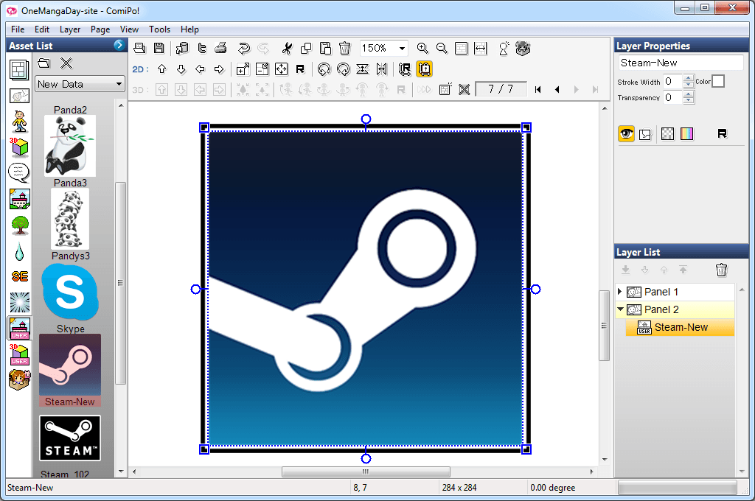Select the Panda3 stacked pandas thumbnail
This screenshot has height=501, width=755.
pyautogui.click(x=70, y=219)
